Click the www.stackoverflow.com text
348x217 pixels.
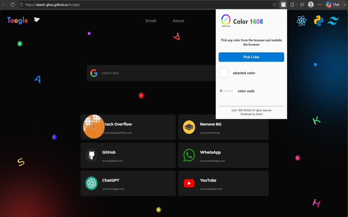point(117,133)
